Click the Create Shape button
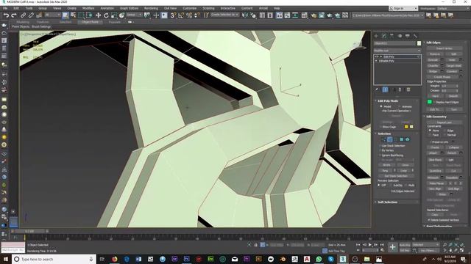The width and height of the screenshot is (471, 264). tap(442, 77)
